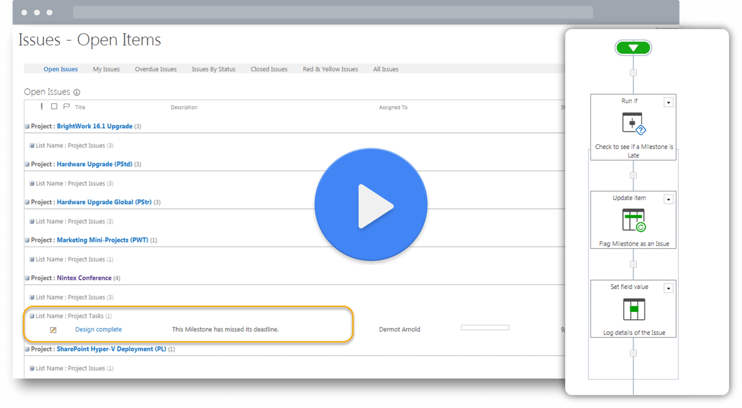Click the 'Flag Milestone as an Issue' label
Viewport: 742px width, 408px height.
coord(634,244)
